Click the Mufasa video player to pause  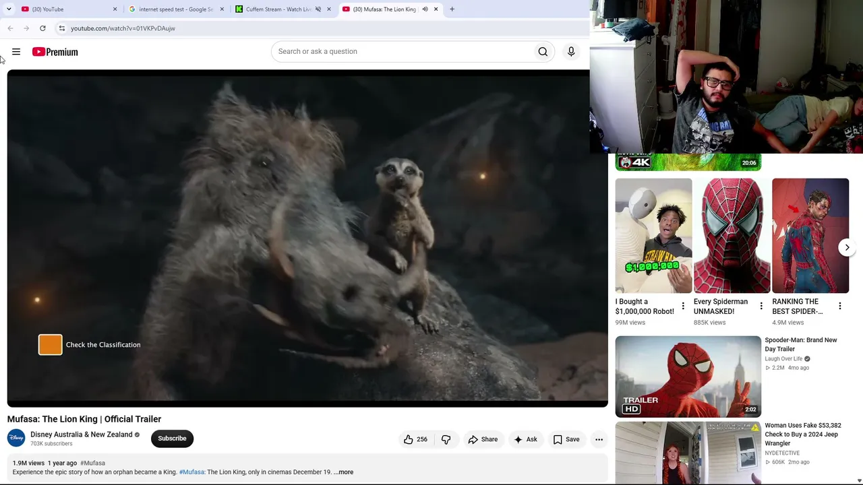click(x=307, y=238)
